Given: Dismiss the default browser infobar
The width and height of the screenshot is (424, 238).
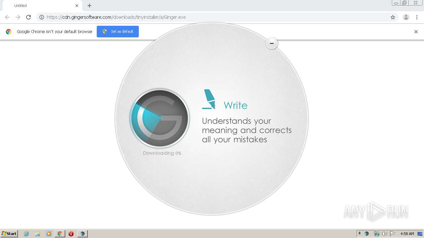Looking at the screenshot, I should (x=416, y=32).
